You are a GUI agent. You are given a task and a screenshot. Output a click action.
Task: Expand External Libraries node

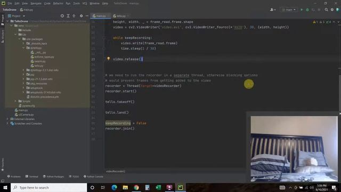[x=7, y=119]
